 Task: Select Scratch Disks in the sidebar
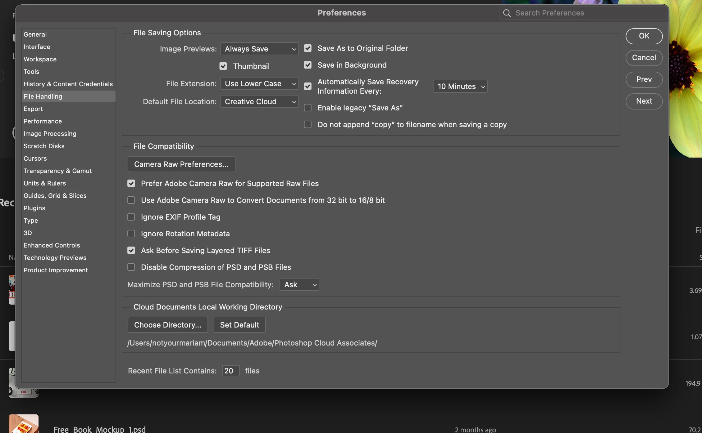click(44, 146)
